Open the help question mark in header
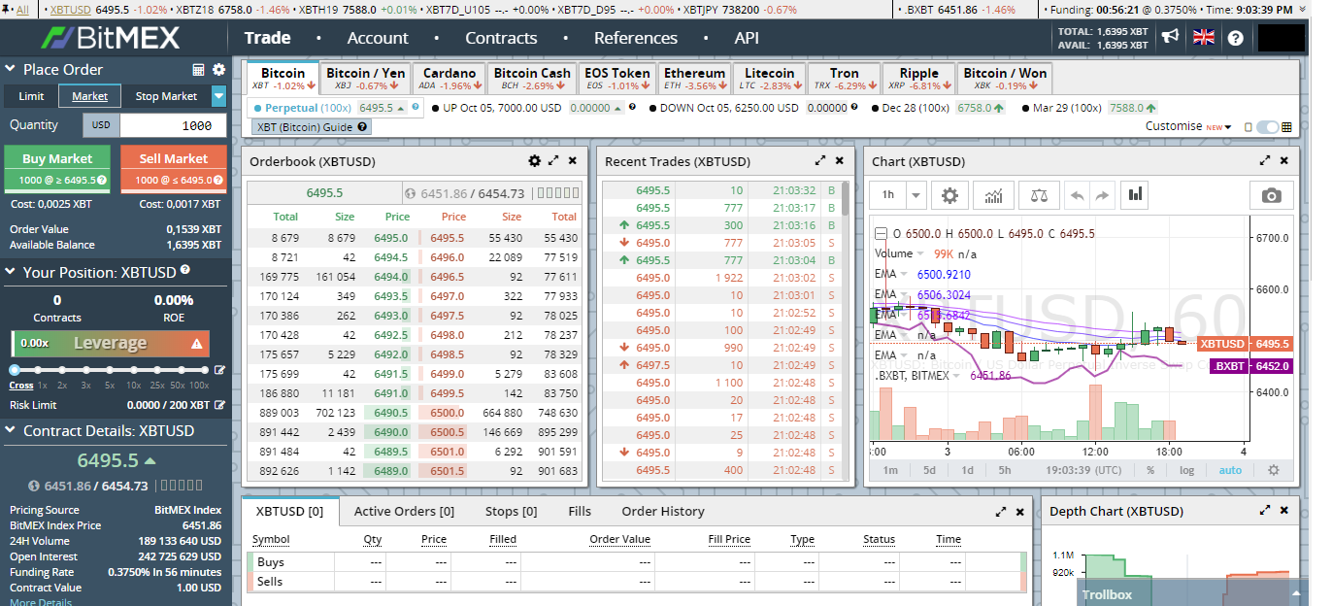The width and height of the screenshot is (1332, 606). [x=1235, y=38]
